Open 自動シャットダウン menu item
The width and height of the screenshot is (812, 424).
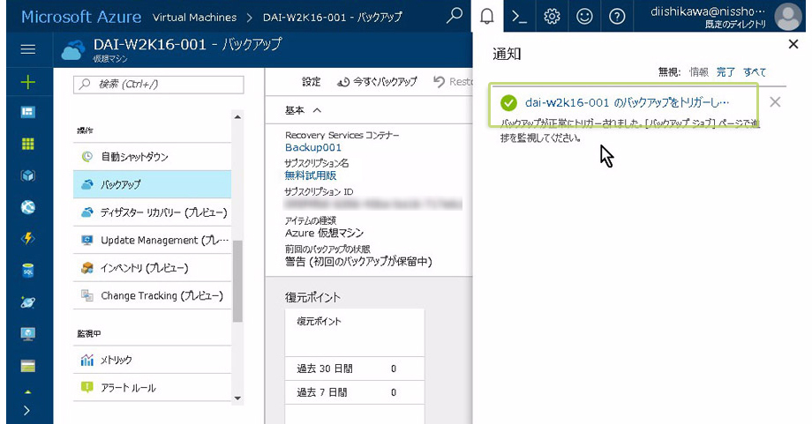pyautogui.click(x=134, y=157)
